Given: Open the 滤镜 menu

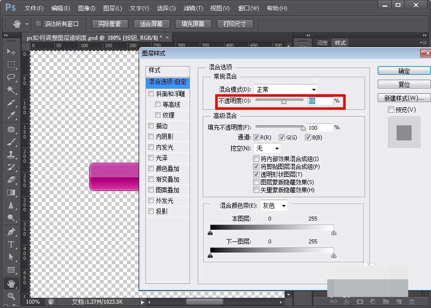Looking at the screenshot, I should 192,8.
